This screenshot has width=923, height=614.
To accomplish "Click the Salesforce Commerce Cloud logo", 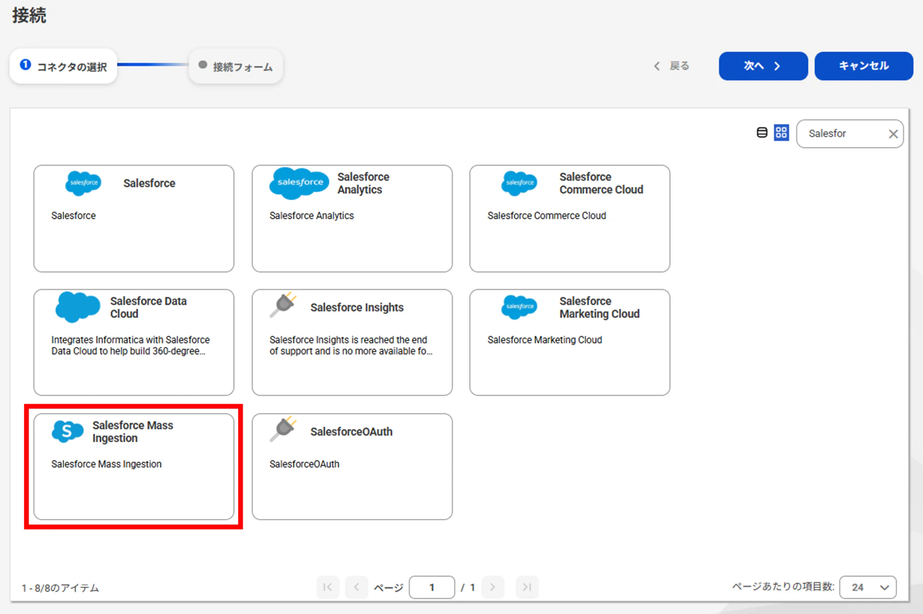I will point(519,183).
